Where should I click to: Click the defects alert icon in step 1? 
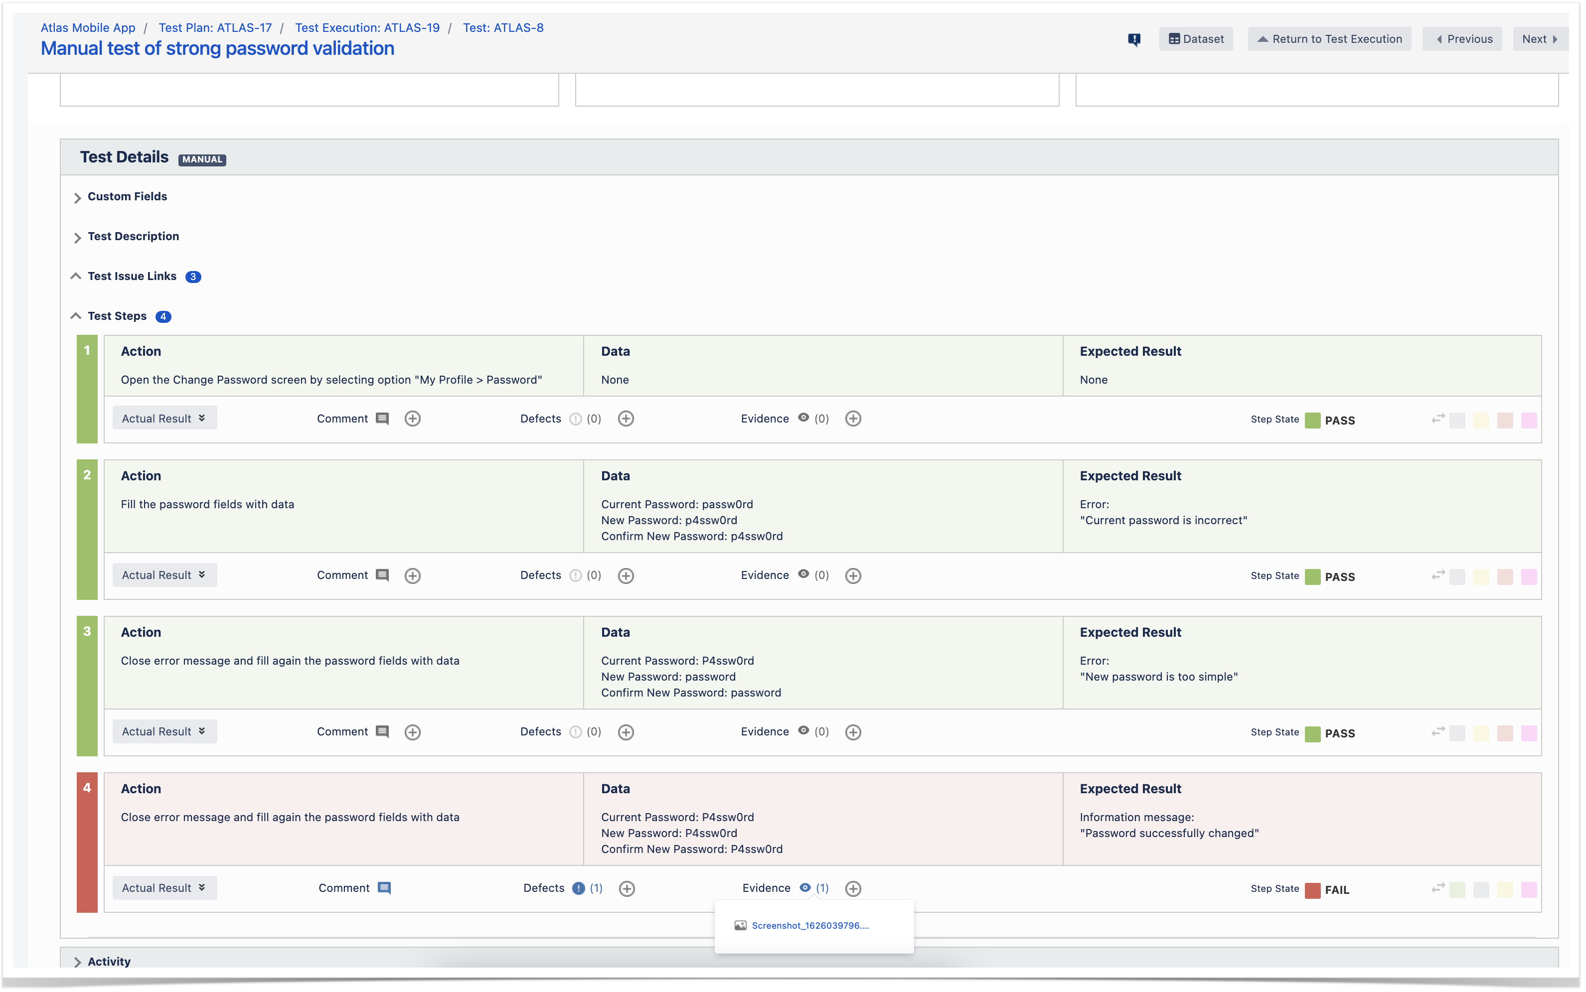point(576,419)
